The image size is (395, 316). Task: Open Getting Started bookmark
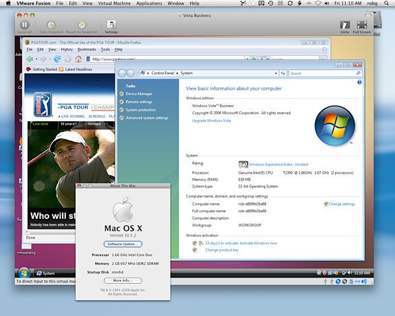(42, 69)
